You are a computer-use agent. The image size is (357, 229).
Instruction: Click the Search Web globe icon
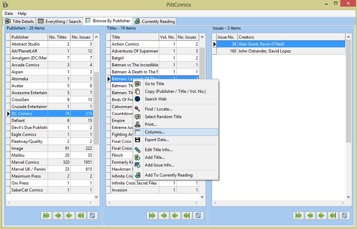pyautogui.click(x=137, y=99)
